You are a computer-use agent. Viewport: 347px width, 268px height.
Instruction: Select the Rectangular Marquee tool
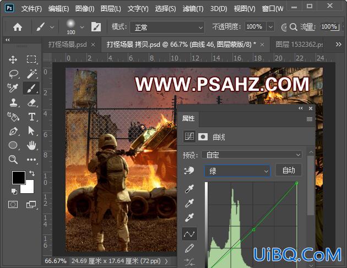31,59
